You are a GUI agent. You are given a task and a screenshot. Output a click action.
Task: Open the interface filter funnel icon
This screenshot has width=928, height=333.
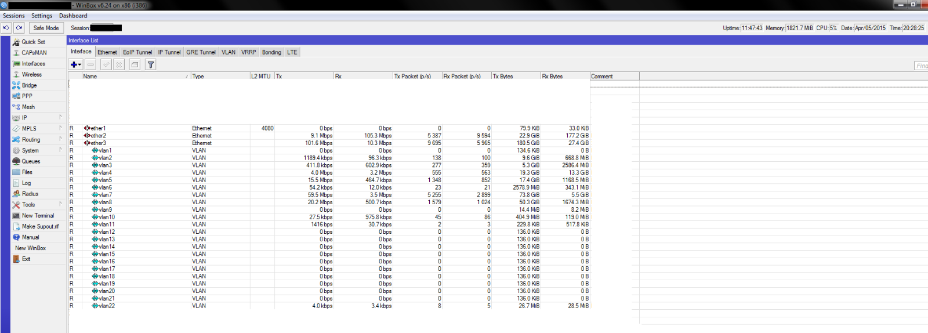[x=150, y=64]
